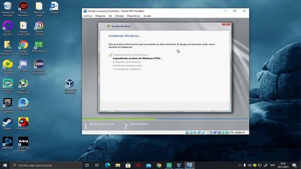Open Microsoft Edge from the taskbar

coord(108,165)
